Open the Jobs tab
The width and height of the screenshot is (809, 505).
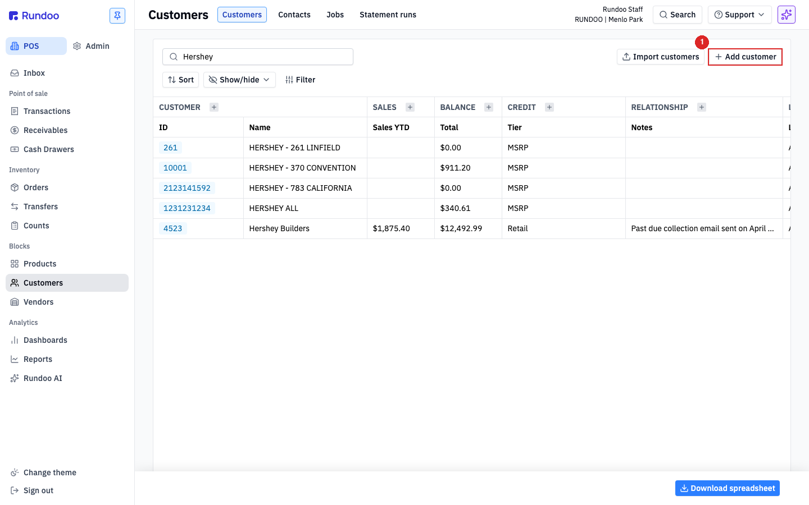point(335,15)
